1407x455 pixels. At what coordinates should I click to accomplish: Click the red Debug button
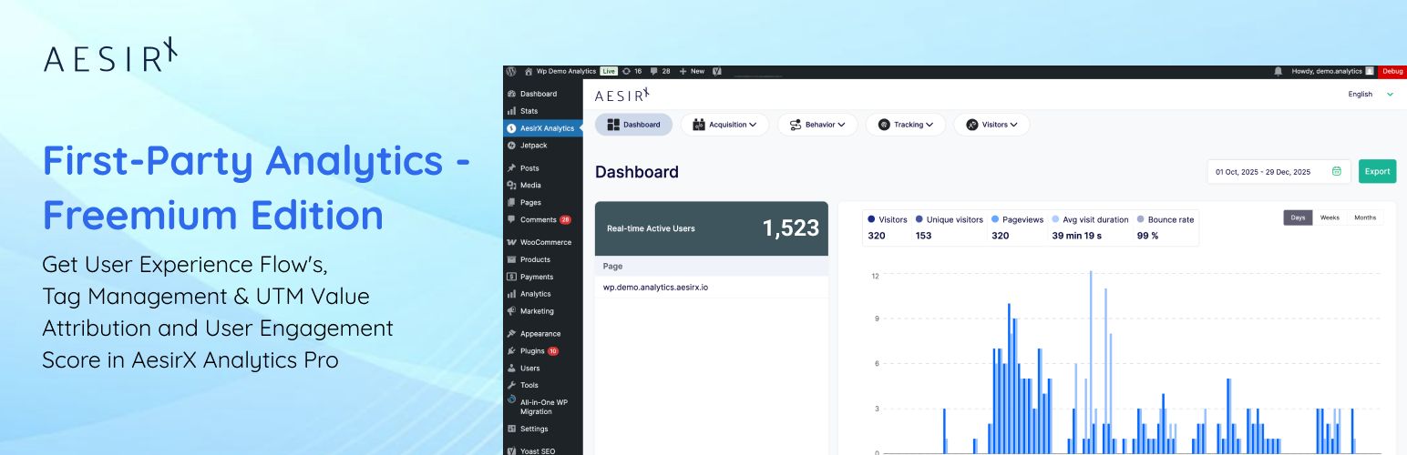[x=1392, y=71]
